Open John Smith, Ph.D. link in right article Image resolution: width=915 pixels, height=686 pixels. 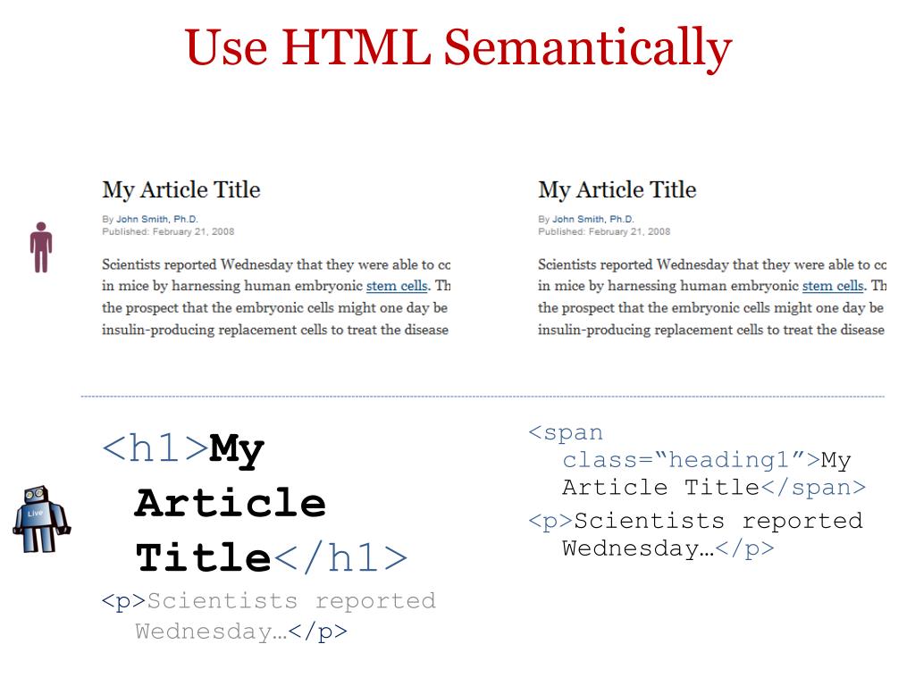[593, 219]
